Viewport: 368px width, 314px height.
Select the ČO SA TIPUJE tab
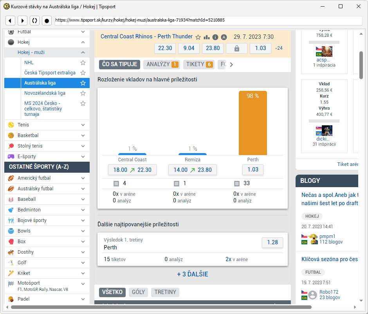pyautogui.click(x=119, y=64)
